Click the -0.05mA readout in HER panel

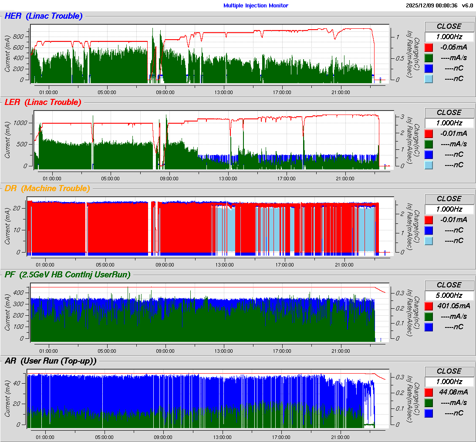click(x=454, y=47)
